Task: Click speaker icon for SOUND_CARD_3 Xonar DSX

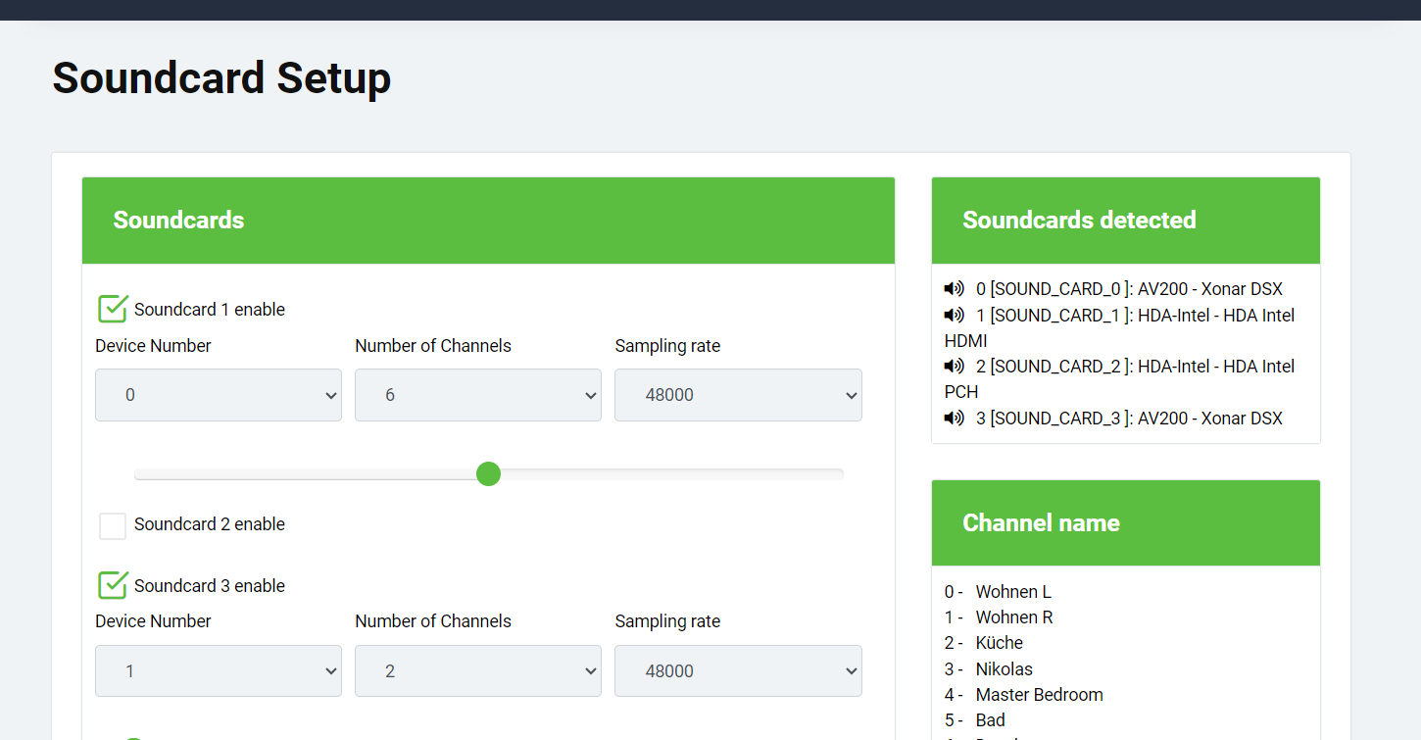Action: (954, 419)
